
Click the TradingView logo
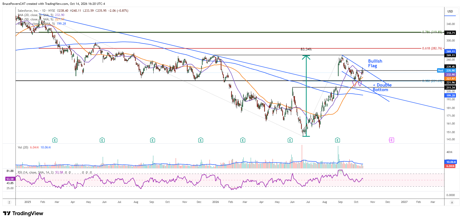pos(23,213)
